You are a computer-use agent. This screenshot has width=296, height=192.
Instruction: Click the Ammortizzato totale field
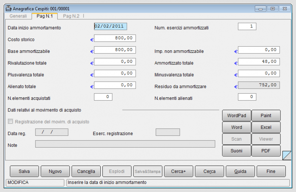259,61
